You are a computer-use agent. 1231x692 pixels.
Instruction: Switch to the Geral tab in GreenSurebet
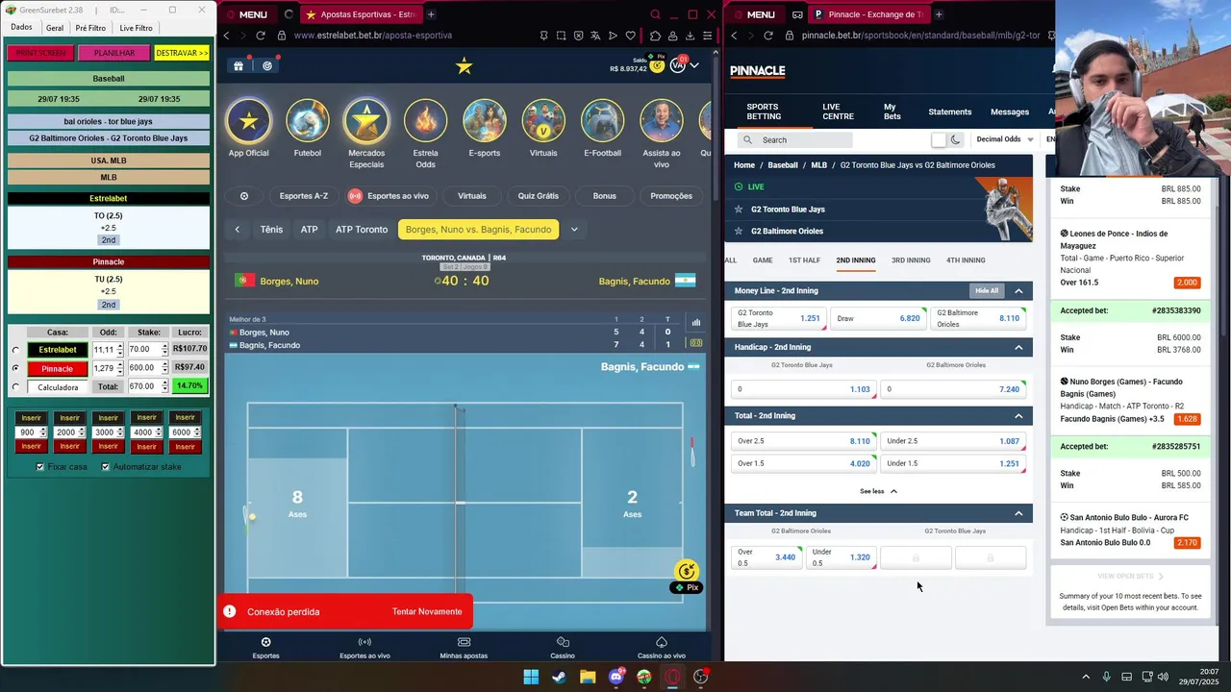55,28
